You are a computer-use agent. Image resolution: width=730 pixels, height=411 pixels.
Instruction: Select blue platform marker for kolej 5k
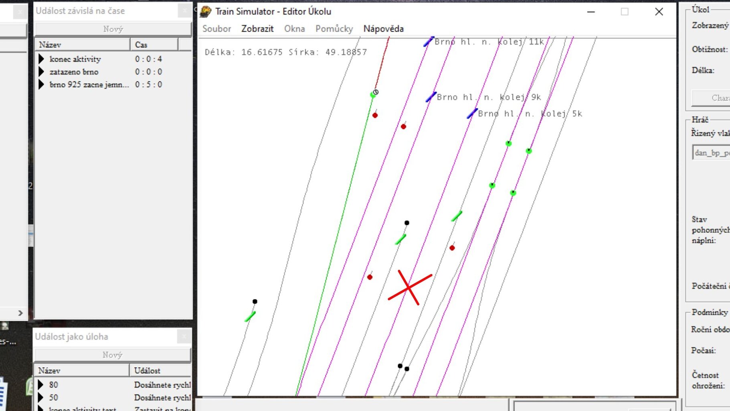pyautogui.click(x=472, y=114)
